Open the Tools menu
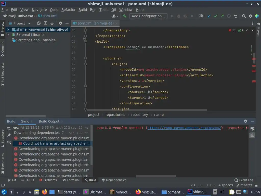Viewport: 261px width, 196px height. pos(104,10)
